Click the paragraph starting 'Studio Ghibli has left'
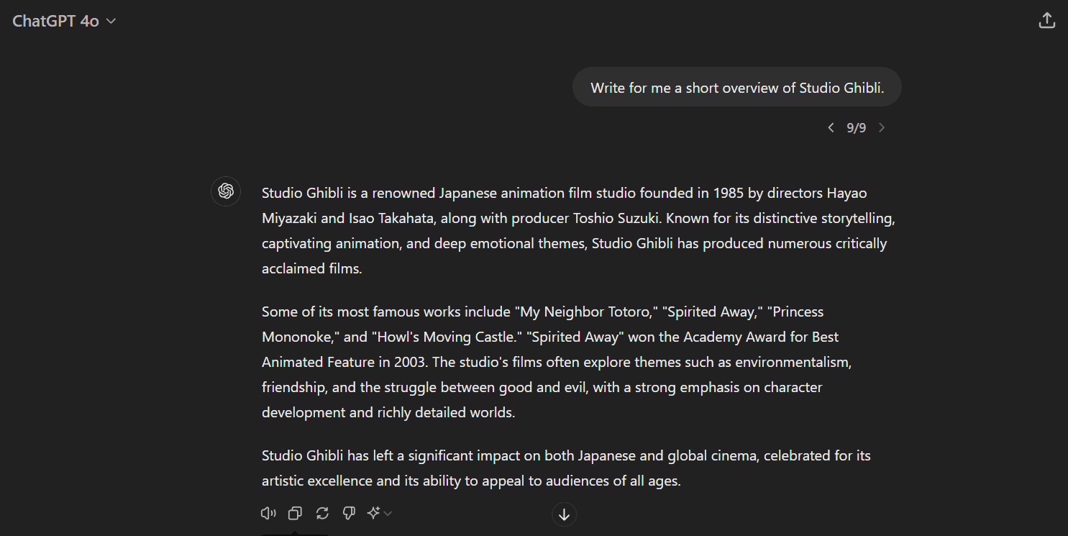 coord(566,468)
